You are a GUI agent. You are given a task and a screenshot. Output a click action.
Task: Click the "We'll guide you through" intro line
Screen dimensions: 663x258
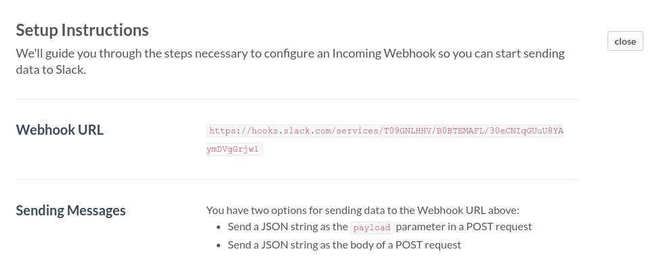[x=290, y=53]
